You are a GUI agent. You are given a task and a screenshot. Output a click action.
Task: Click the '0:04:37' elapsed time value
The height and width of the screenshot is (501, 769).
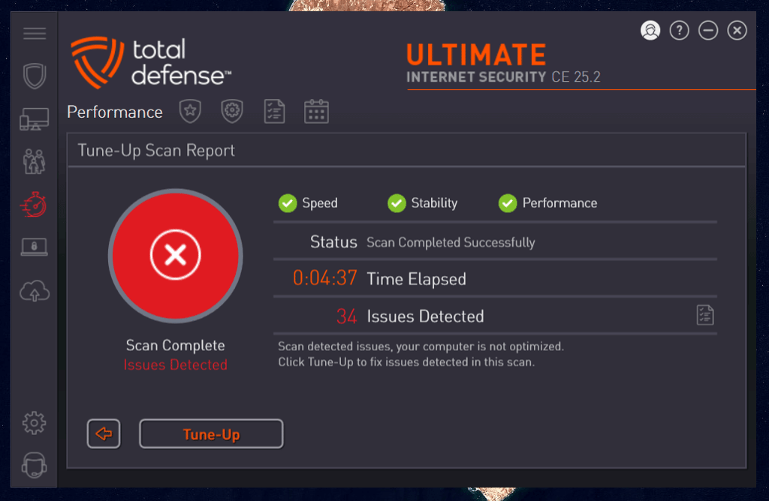tap(324, 278)
